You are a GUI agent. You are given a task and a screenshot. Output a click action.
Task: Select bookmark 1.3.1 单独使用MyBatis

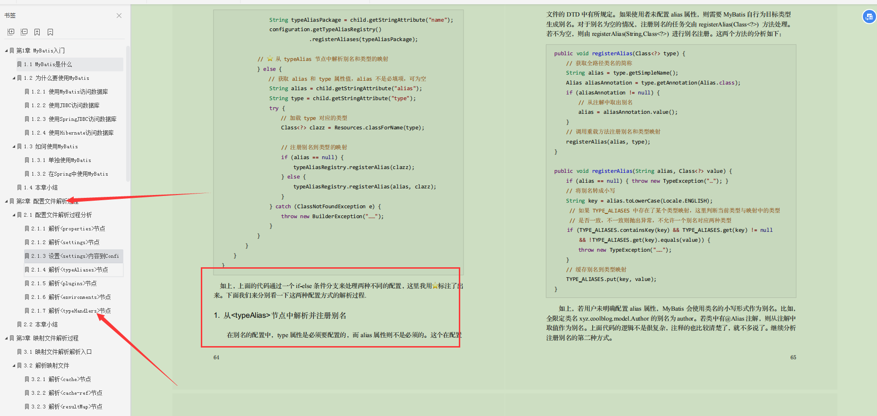click(x=61, y=160)
